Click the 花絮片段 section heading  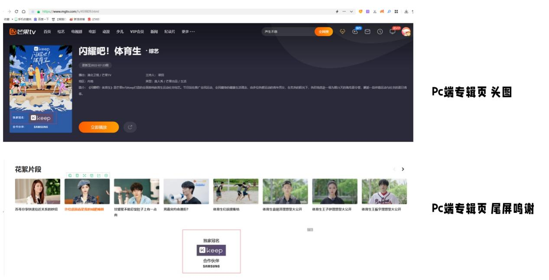point(28,169)
